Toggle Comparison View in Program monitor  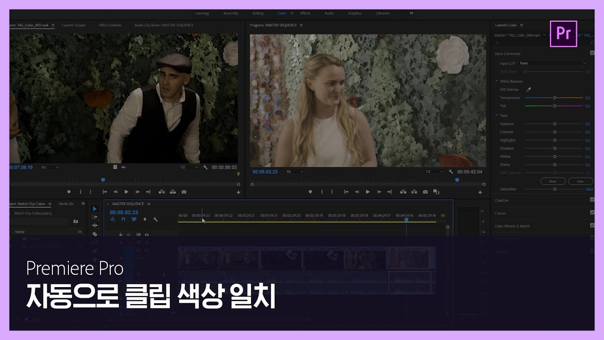[436, 192]
